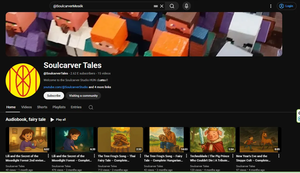
Task: Search within channel magnifier icon
Action: (91, 107)
